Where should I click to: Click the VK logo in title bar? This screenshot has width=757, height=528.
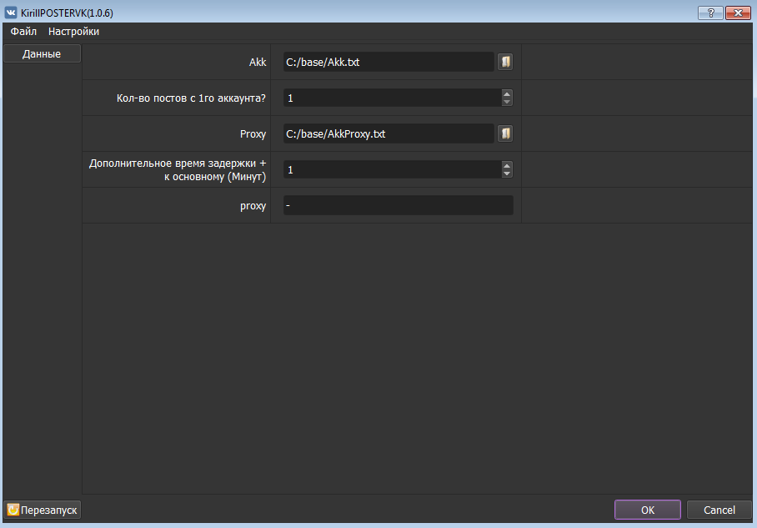click(11, 13)
